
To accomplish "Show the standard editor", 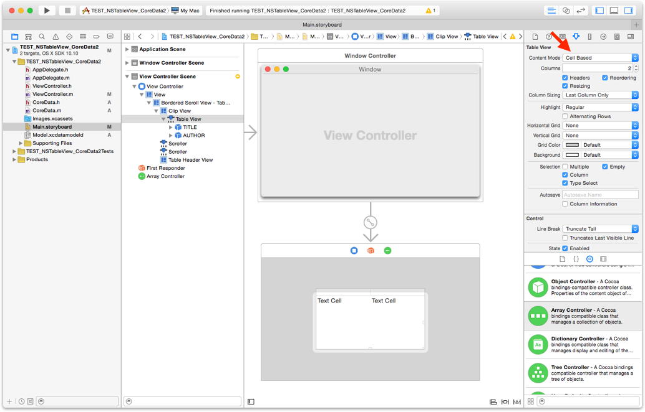I will [x=551, y=11].
